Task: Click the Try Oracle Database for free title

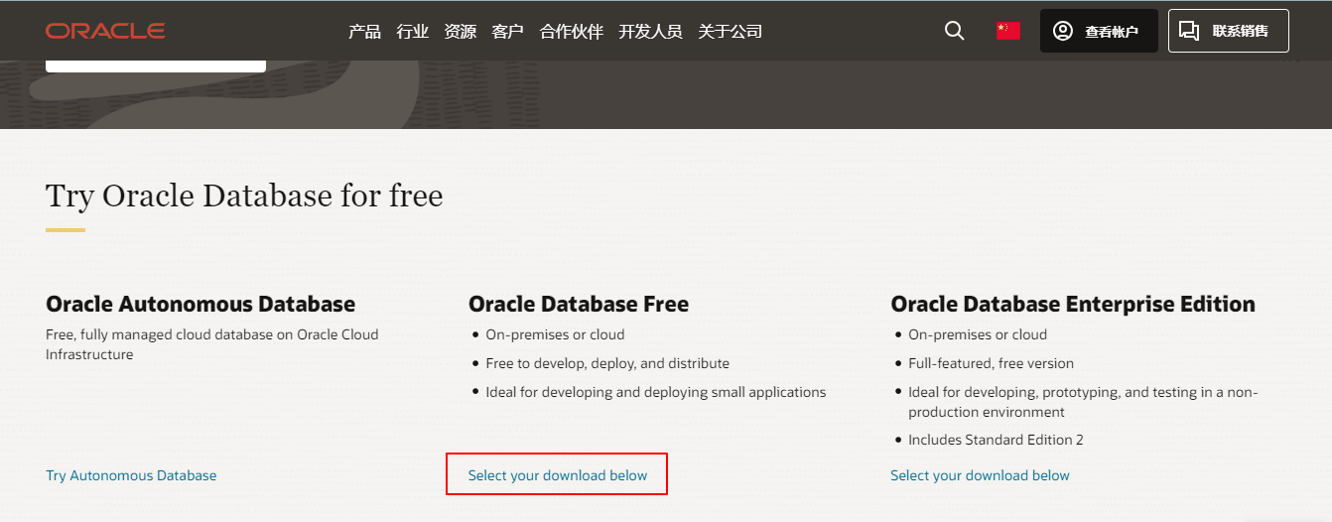Action: pyautogui.click(x=244, y=196)
